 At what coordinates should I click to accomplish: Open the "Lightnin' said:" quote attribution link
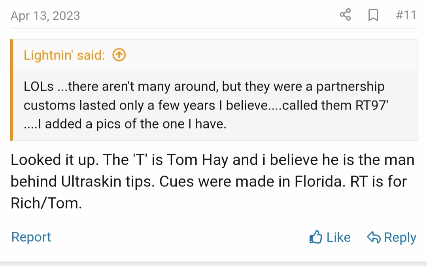click(x=64, y=56)
